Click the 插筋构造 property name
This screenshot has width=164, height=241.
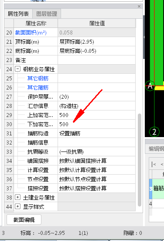(x=38, y=134)
